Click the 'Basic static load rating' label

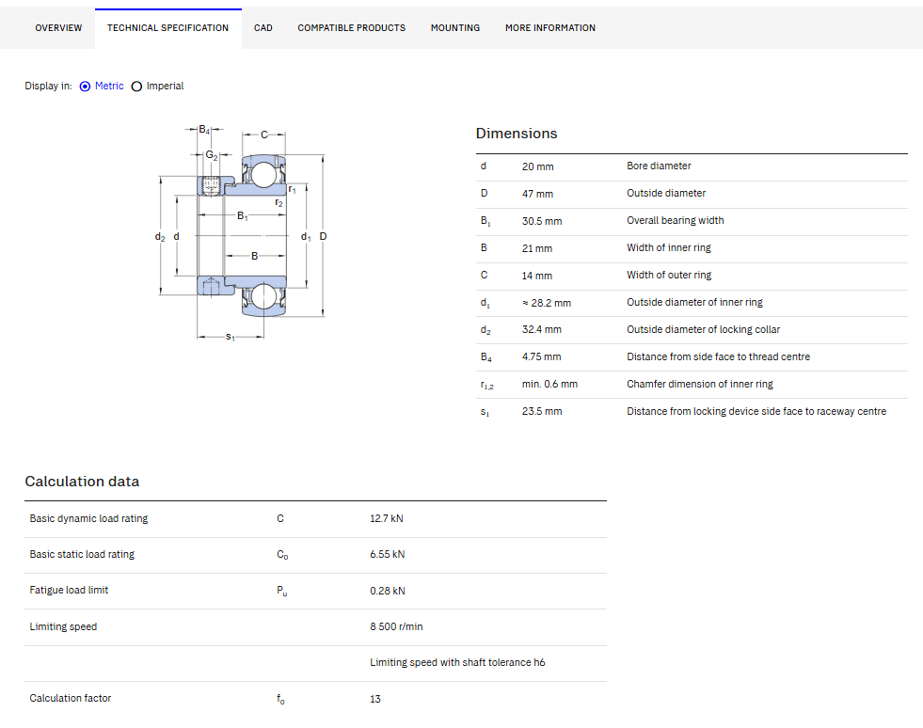pyautogui.click(x=82, y=554)
